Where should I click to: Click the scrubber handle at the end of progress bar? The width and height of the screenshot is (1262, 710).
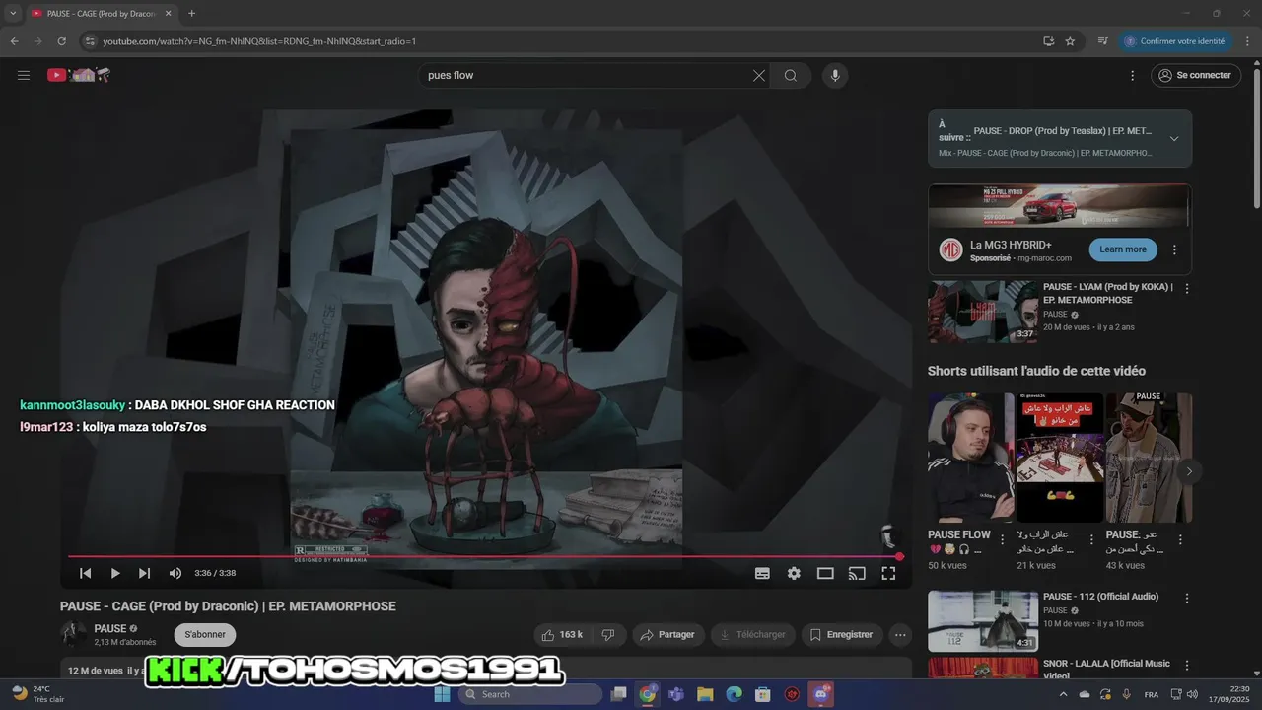click(x=899, y=556)
